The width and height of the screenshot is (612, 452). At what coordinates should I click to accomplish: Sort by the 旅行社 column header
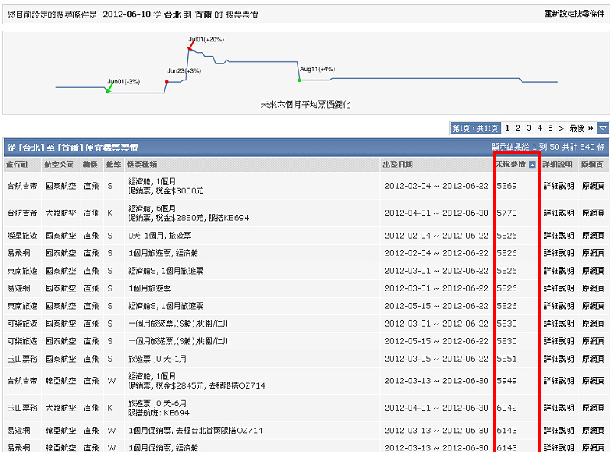17,164
